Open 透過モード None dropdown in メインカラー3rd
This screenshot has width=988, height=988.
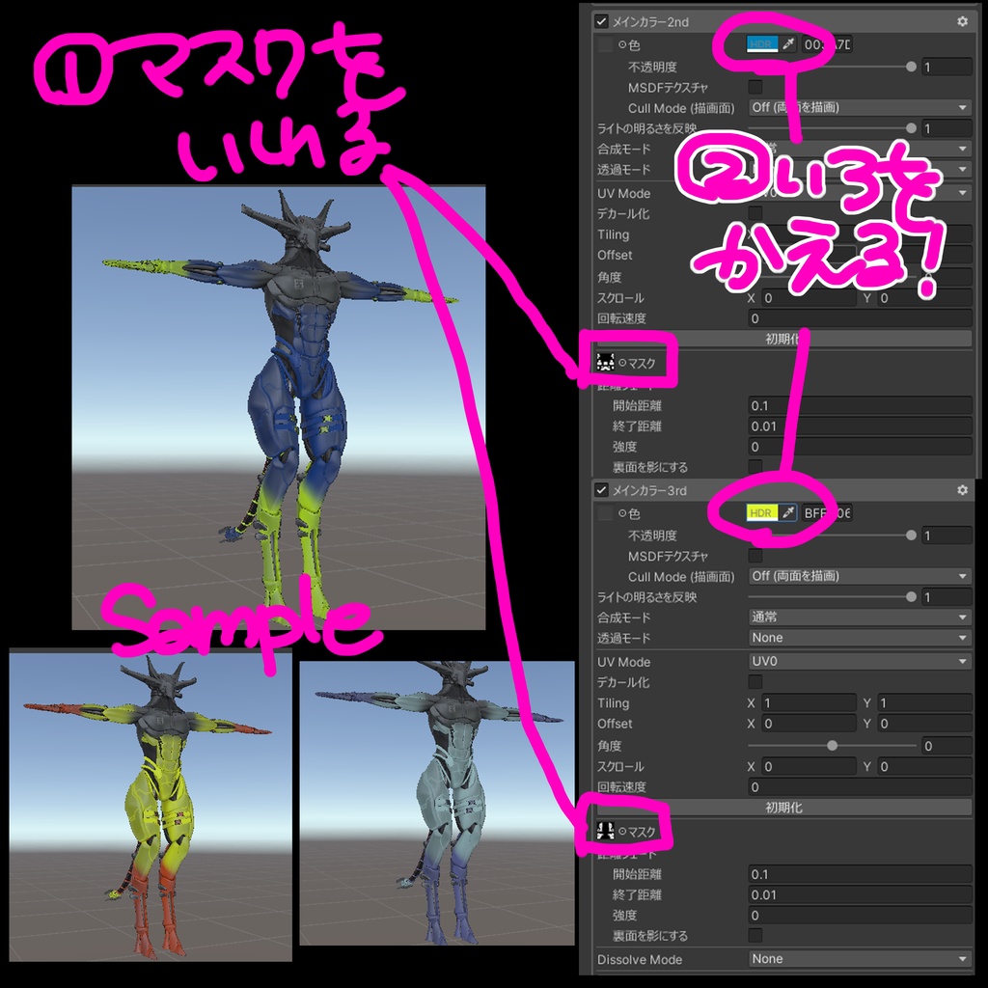click(860, 638)
